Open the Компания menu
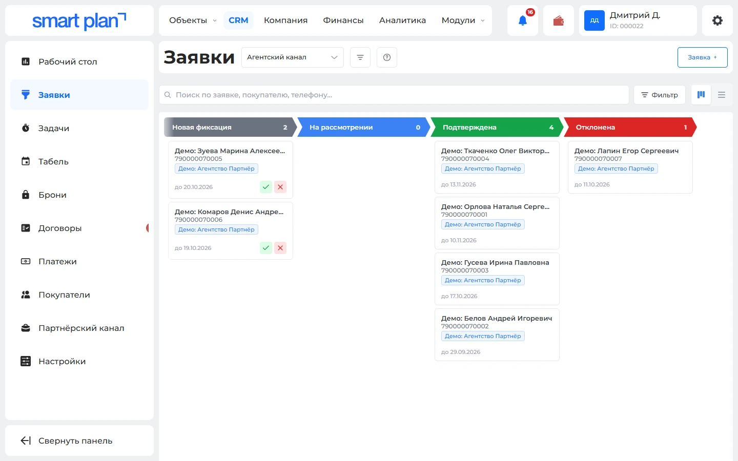The width and height of the screenshot is (738, 461). [285, 20]
